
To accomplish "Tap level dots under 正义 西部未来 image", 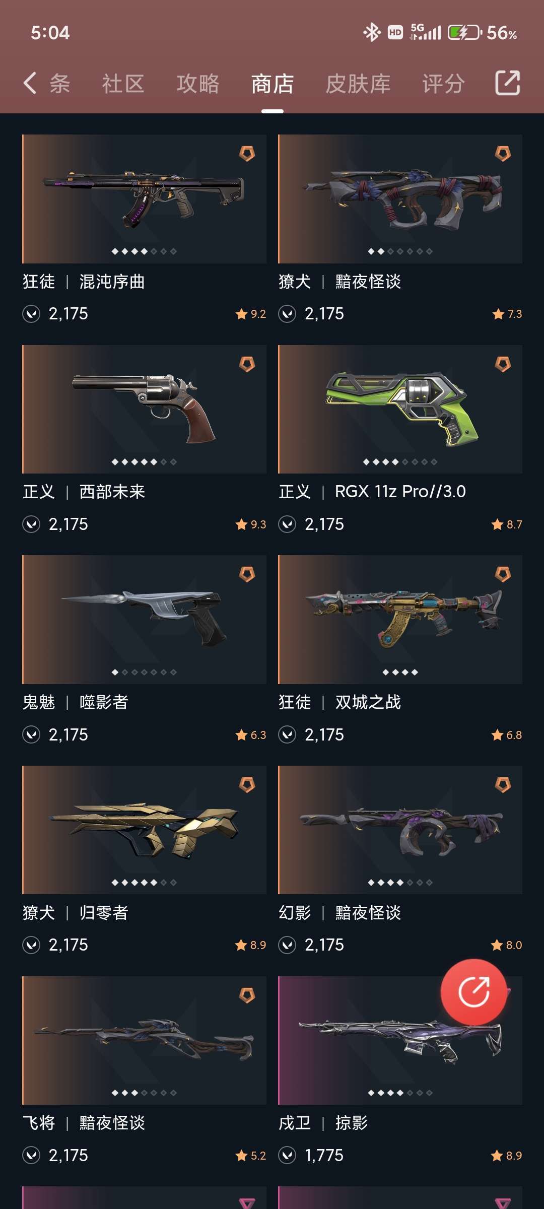I will [x=144, y=462].
